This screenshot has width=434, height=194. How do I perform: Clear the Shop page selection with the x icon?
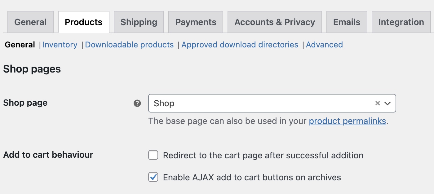(x=378, y=103)
